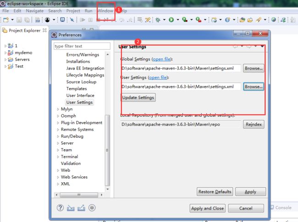The image size is (298, 222).
Task: Expand the Run/Debug preferences node
Action: (x=58, y=136)
